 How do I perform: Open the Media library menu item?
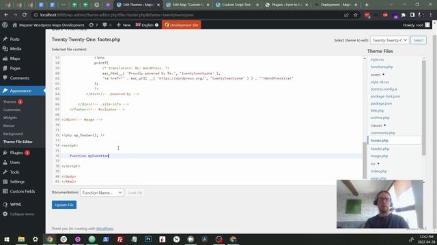click(16, 48)
